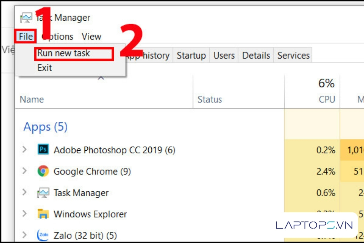Open the Details tab
The height and width of the screenshot is (243, 364).
[256, 56]
